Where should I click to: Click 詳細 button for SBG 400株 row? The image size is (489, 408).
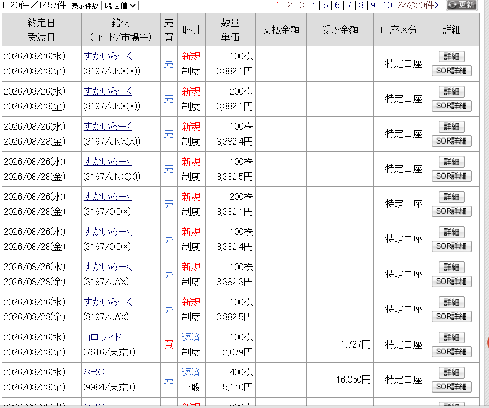click(x=452, y=372)
